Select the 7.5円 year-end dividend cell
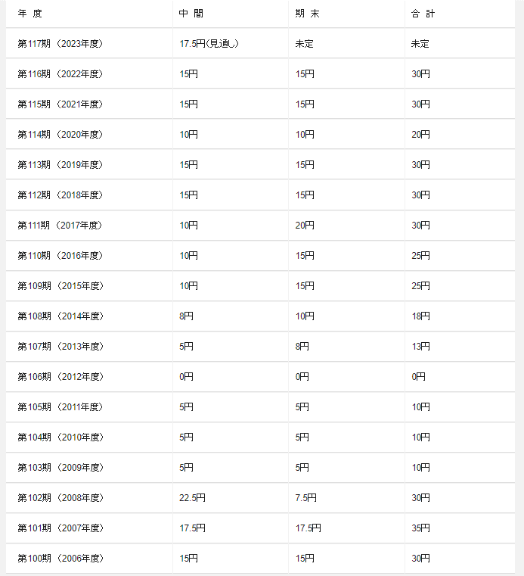This screenshot has height=576, width=524. click(306, 498)
